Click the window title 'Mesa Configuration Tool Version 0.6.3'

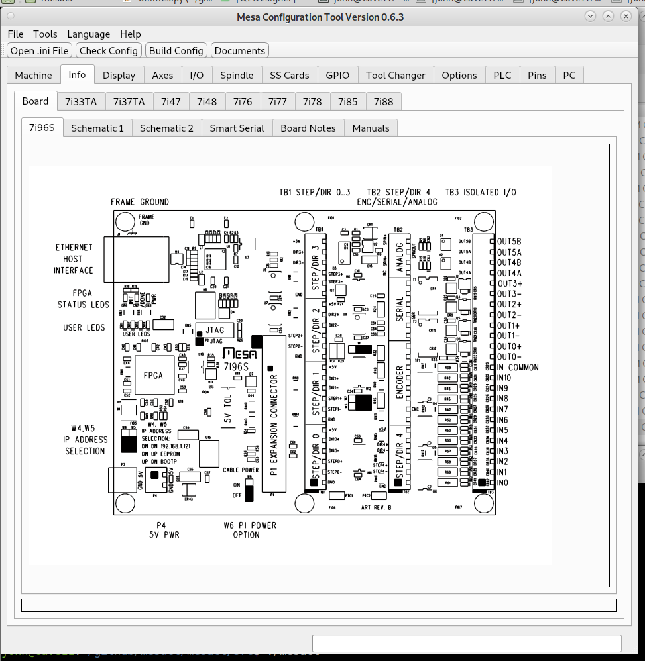tap(320, 17)
